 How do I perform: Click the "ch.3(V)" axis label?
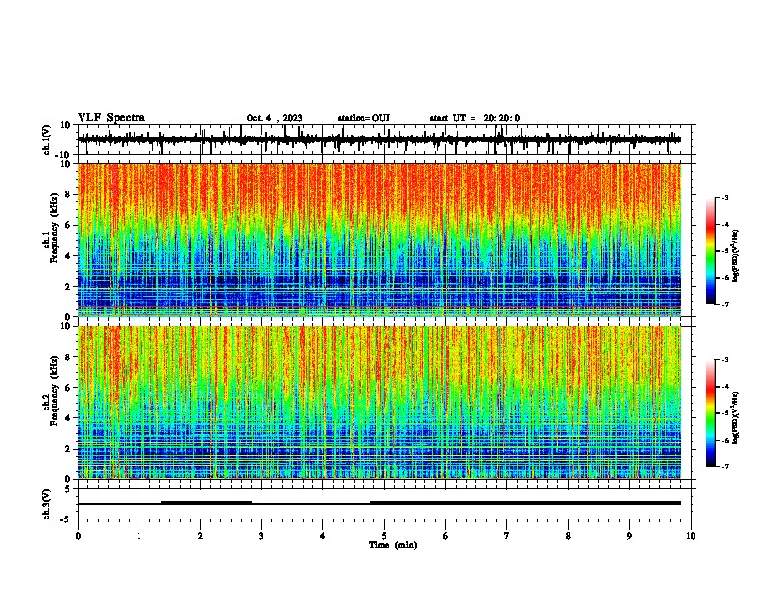tap(46, 505)
